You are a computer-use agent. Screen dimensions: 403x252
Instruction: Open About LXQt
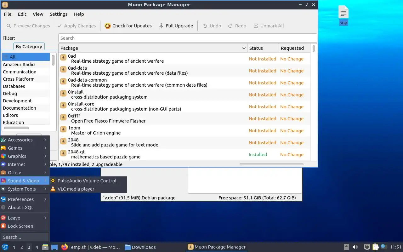pos(25,208)
